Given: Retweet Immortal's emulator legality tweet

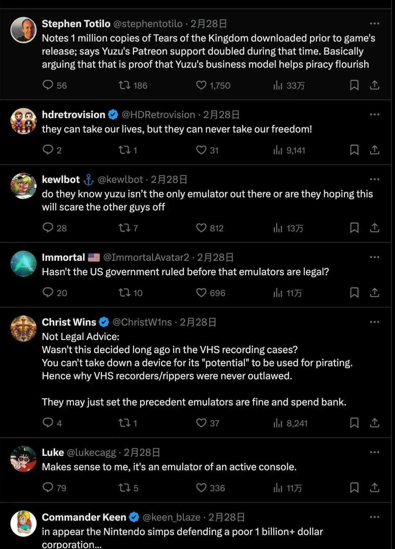Looking at the screenshot, I should (125, 292).
